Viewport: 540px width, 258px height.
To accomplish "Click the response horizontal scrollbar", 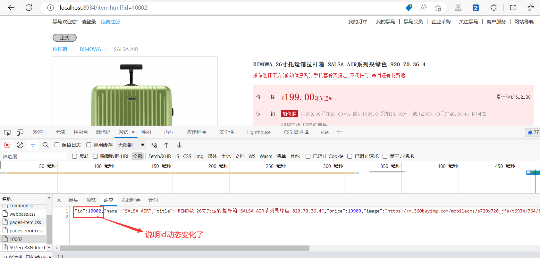I will (x=185, y=248).
